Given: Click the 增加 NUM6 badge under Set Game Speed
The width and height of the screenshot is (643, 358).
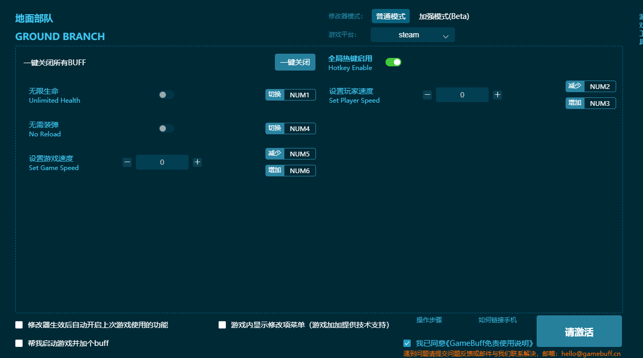Looking at the screenshot, I should pos(290,170).
